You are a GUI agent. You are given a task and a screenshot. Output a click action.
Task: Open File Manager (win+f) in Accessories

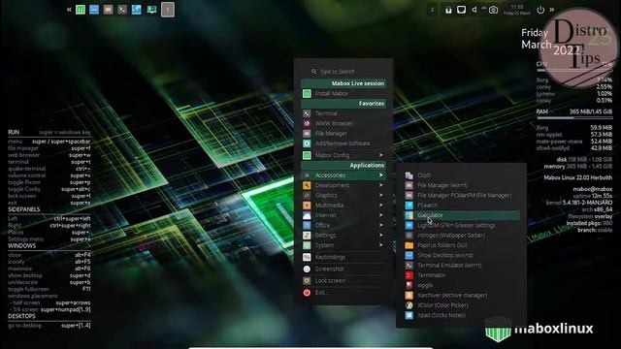[x=462, y=185]
